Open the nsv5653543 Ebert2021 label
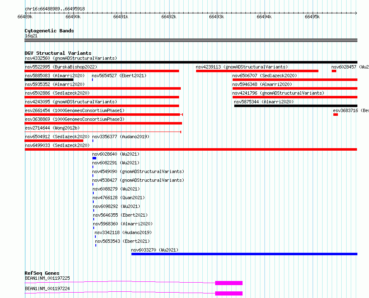Image resolution: width=369 pixels, height=298 pixels. click(122, 241)
